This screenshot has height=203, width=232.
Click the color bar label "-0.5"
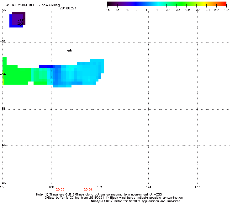[187, 10]
